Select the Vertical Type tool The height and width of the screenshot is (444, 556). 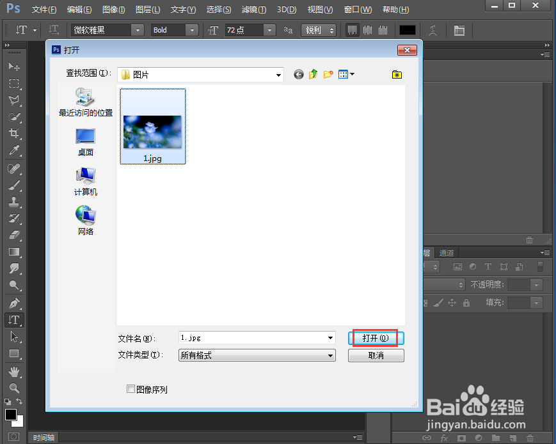click(14, 320)
